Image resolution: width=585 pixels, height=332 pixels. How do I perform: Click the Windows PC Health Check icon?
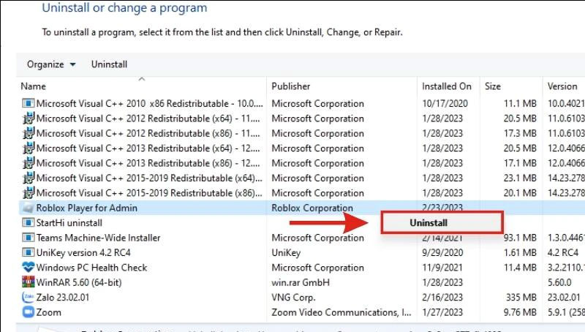click(x=29, y=268)
